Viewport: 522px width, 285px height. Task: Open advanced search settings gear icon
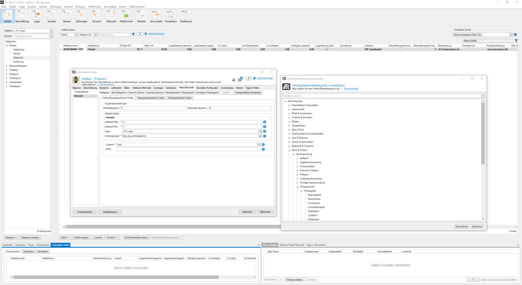pyautogui.click(x=515, y=35)
